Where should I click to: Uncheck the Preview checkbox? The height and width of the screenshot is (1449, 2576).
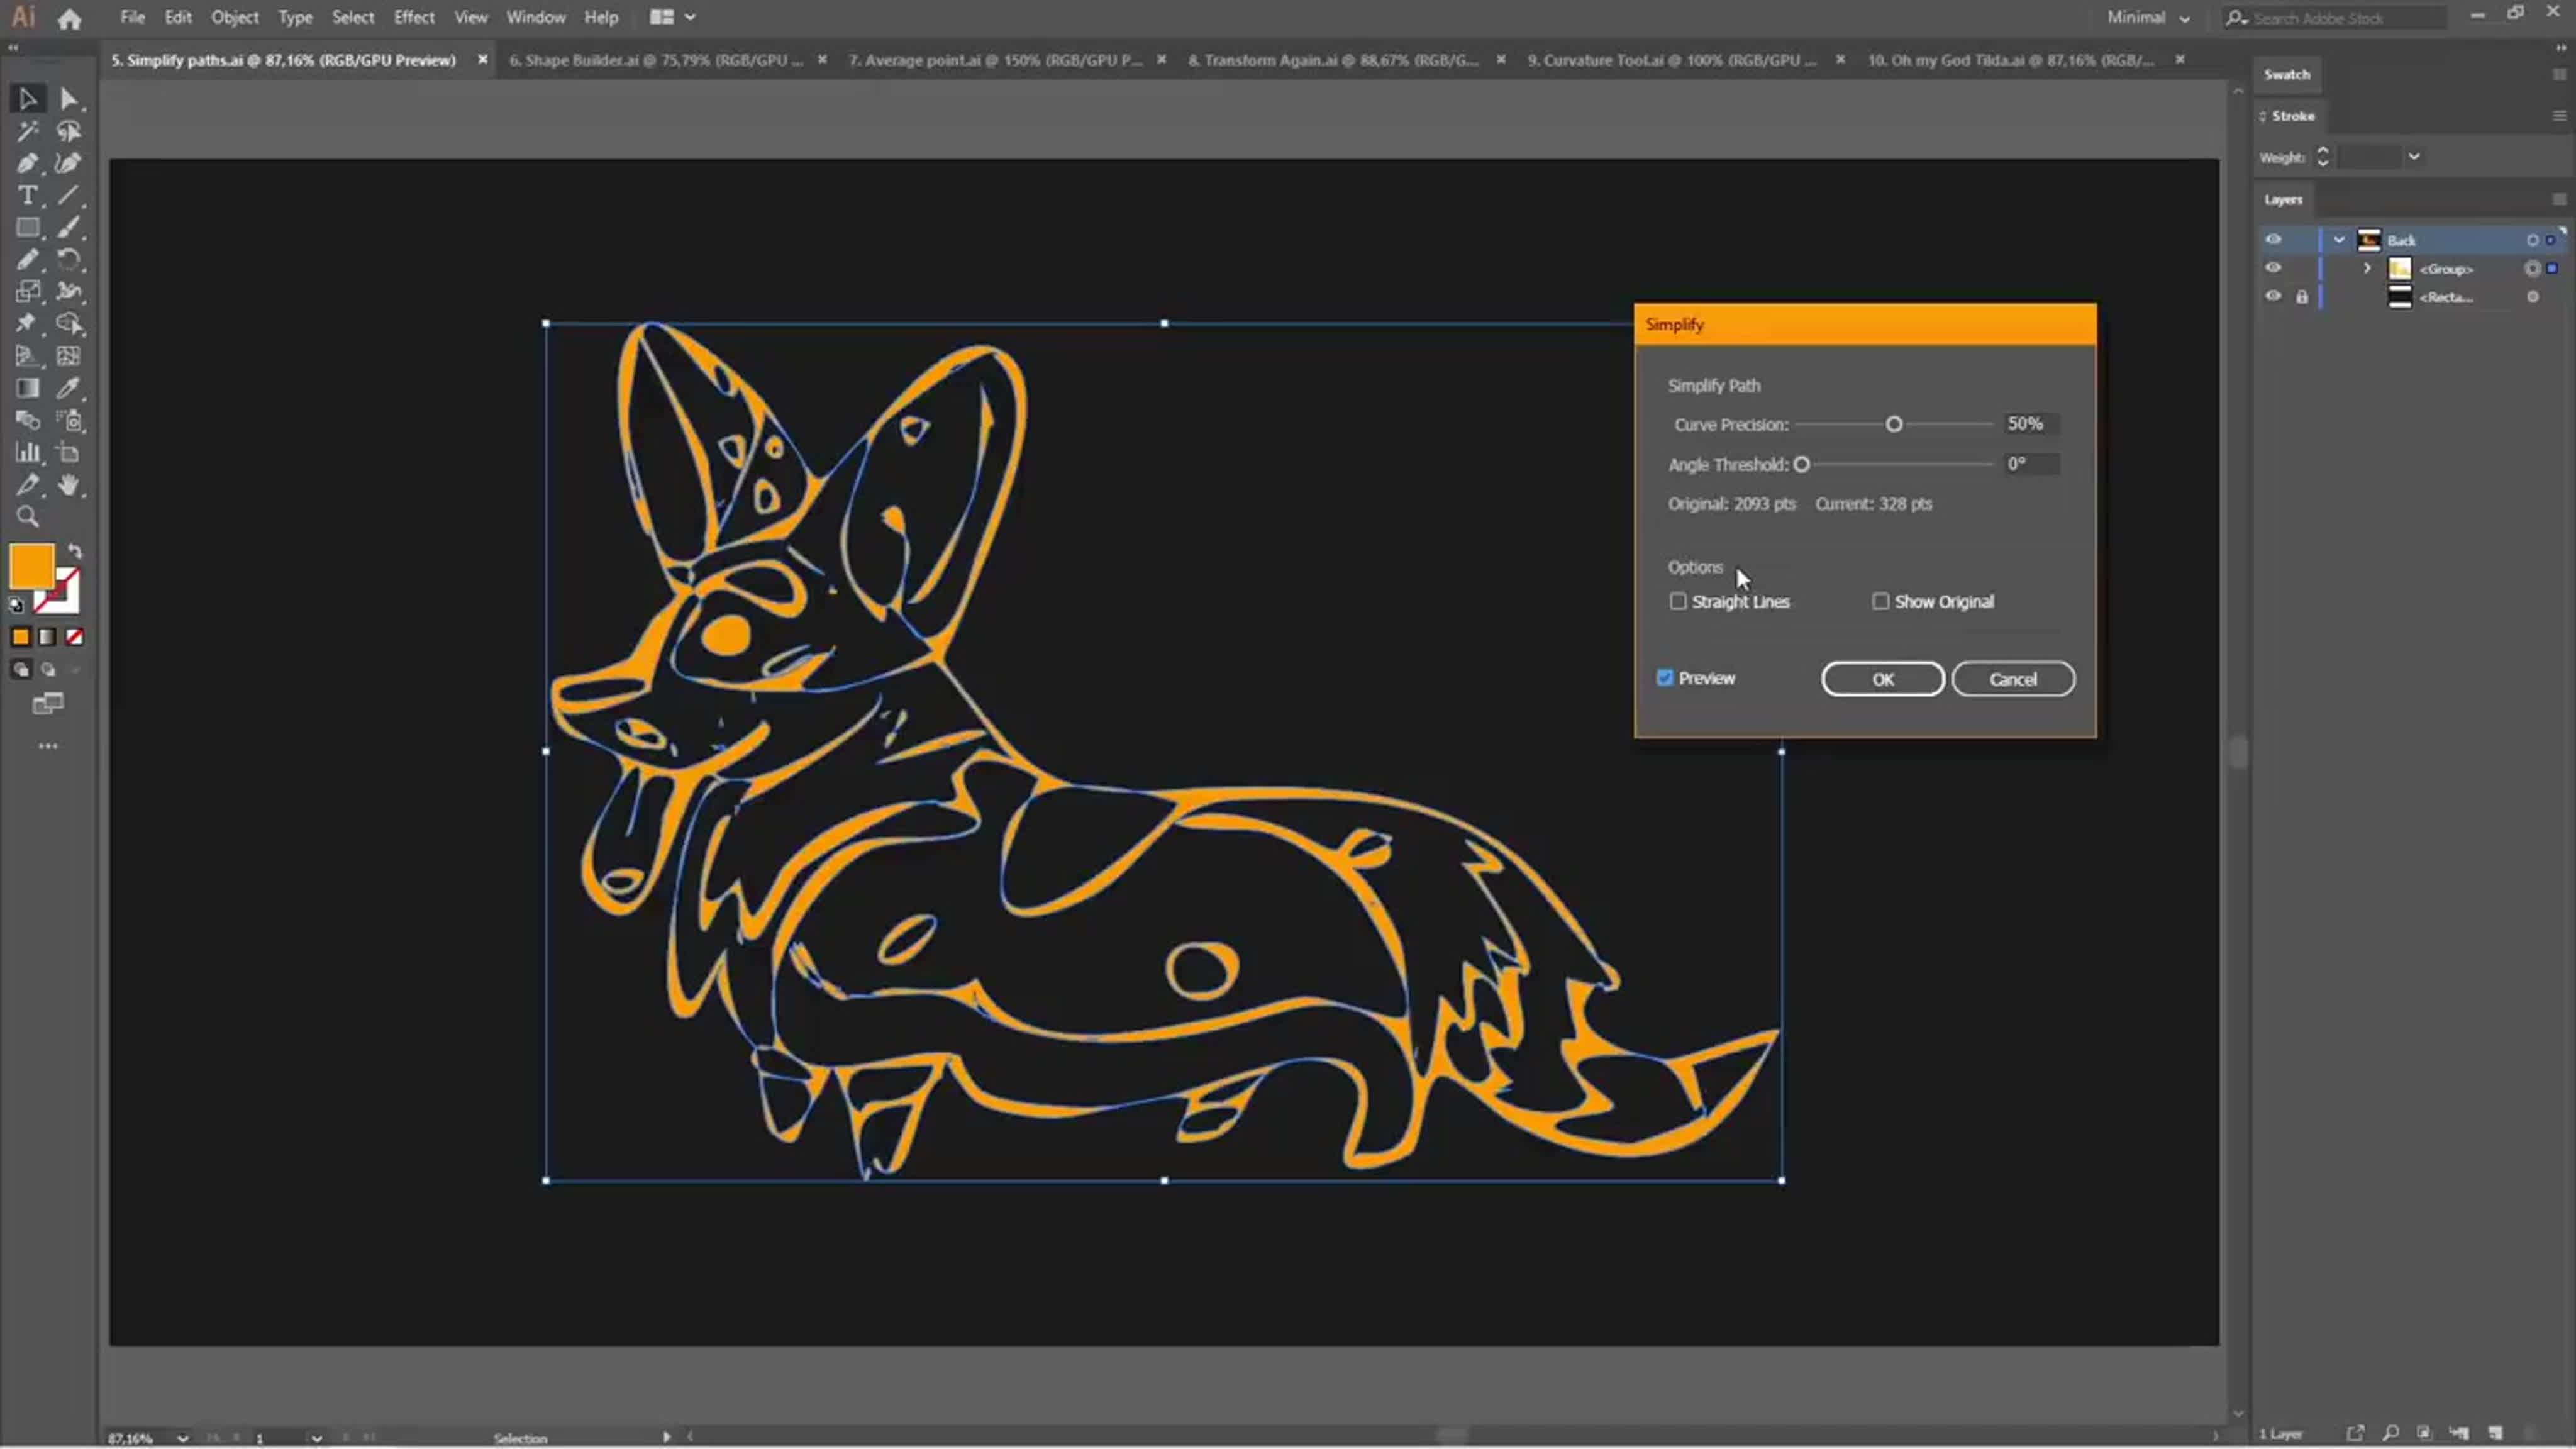tap(1664, 678)
